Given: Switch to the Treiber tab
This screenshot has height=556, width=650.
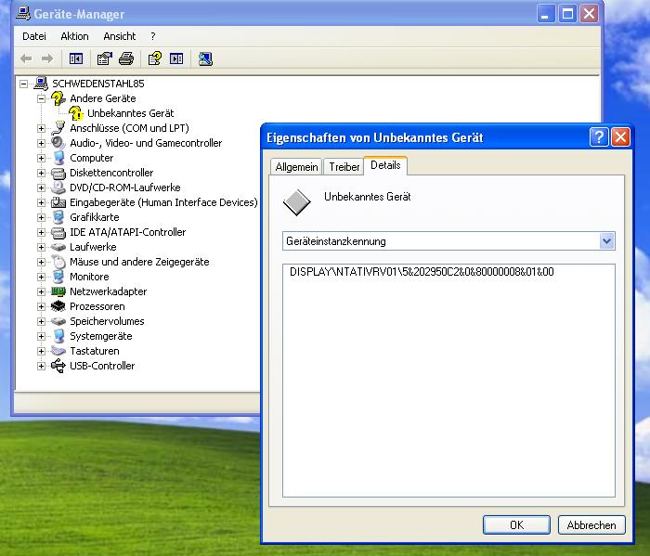Looking at the screenshot, I should coord(344,167).
